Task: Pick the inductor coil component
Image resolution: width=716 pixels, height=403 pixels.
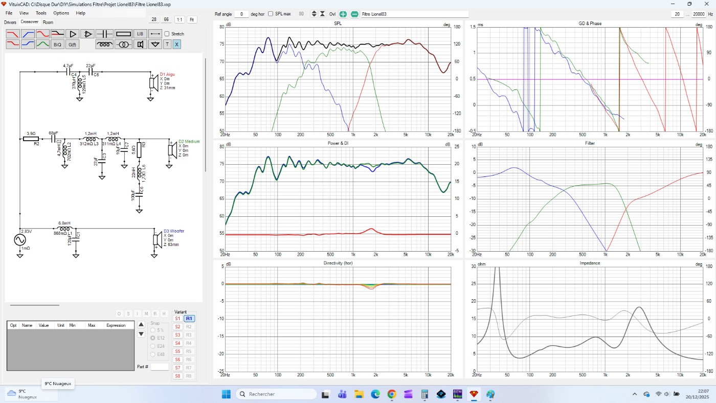Action: (x=104, y=44)
